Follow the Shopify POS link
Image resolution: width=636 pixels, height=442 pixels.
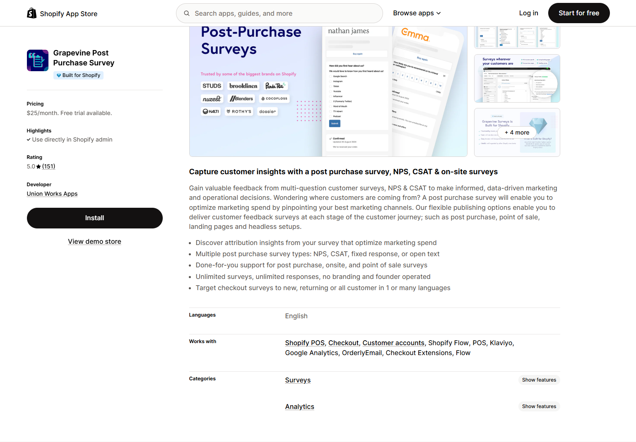tap(305, 343)
